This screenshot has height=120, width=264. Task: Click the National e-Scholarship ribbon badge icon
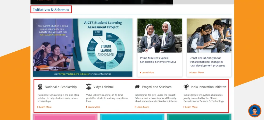click(40, 87)
